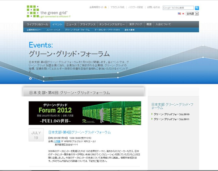Open the ライブラリ&ツール menu
This screenshot has width=218, height=171.
(x=37, y=24)
